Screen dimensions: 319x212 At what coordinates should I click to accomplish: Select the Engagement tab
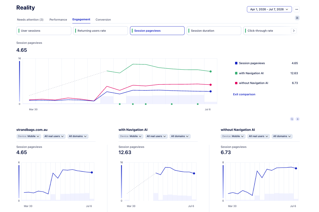[x=81, y=19]
